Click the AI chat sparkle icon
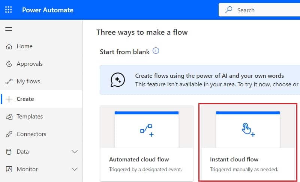 click(118, 80)
